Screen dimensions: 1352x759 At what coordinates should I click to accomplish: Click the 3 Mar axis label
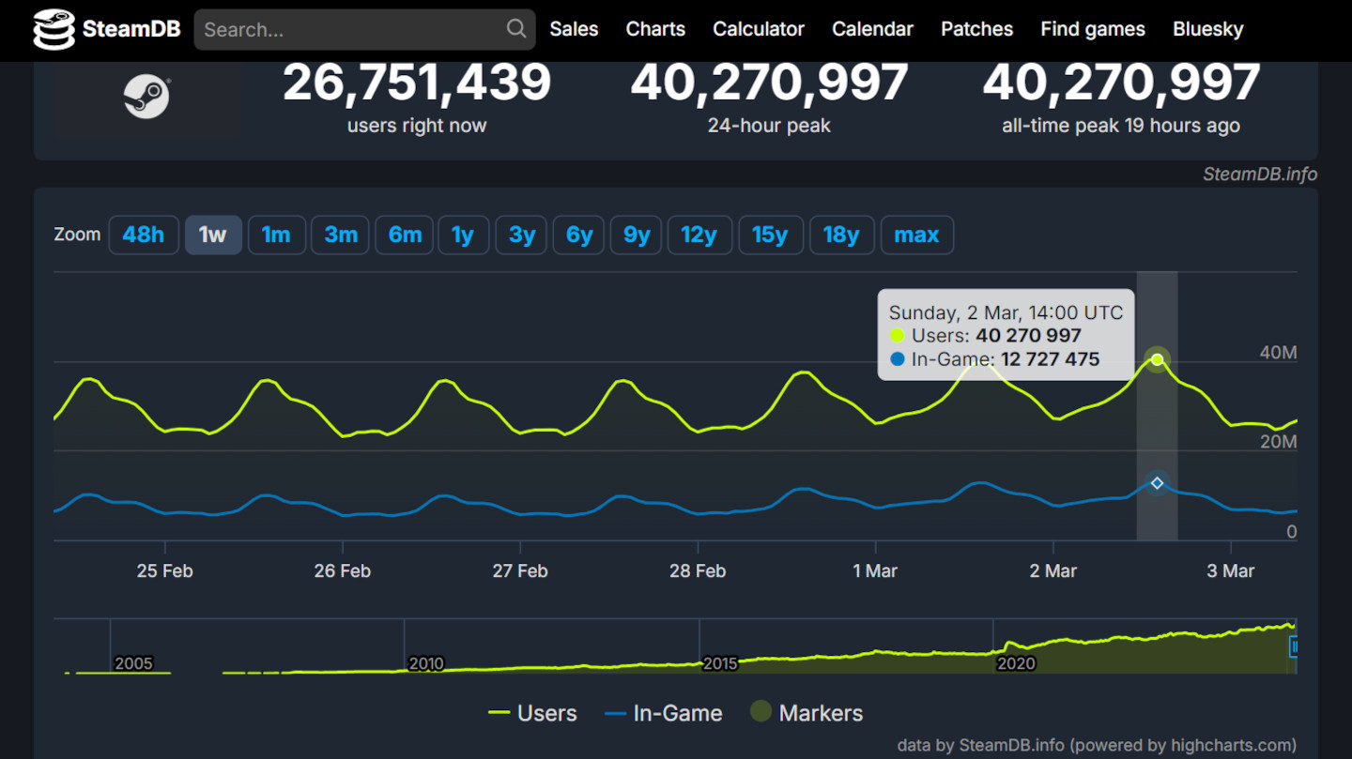click(1231, 570)
